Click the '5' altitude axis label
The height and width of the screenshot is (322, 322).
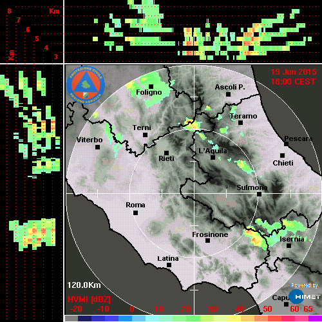tap(37, 39)
